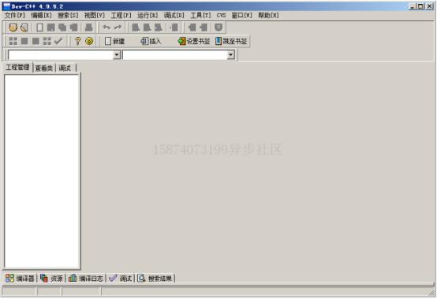Click the 插入 (Insert) toolbar button
The height and width of the screenshot is (299, 437).
point(151,41)
